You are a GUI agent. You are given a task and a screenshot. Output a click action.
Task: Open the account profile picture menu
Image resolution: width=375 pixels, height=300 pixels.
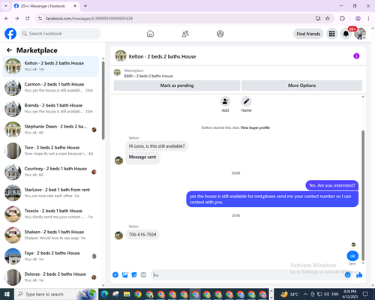click(360, 34)
